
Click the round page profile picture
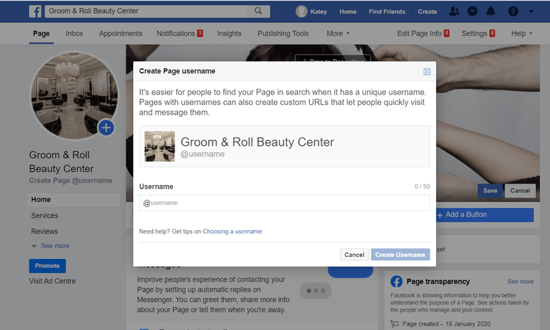(x=74, y=95)
